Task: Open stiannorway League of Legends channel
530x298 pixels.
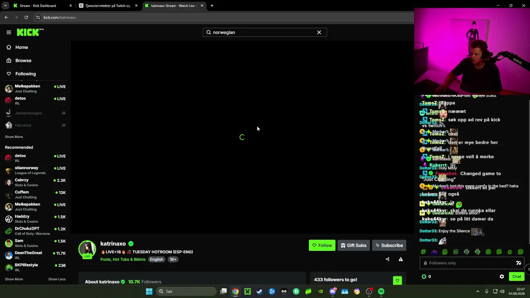Action: click(x=35, y=170)
